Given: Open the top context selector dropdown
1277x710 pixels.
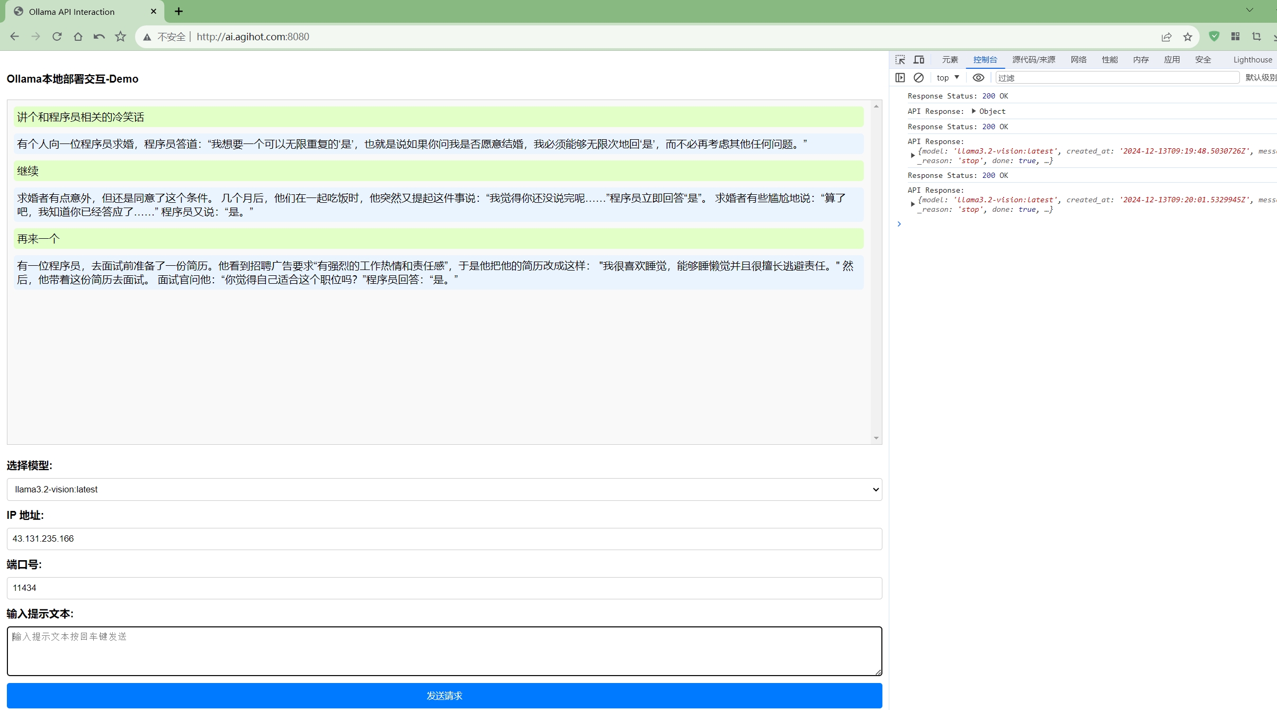Looking at the screenshot, I should 948,78.
